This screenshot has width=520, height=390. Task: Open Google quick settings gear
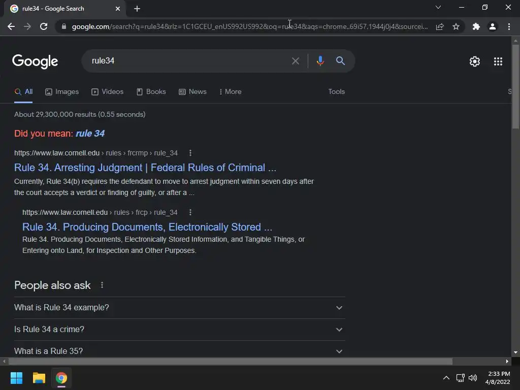(475, 61)
